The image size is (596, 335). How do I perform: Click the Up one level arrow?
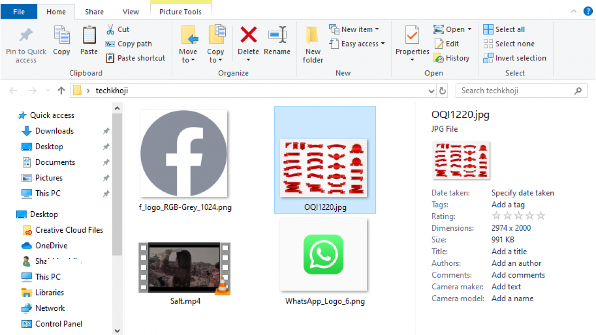[61, 91]
